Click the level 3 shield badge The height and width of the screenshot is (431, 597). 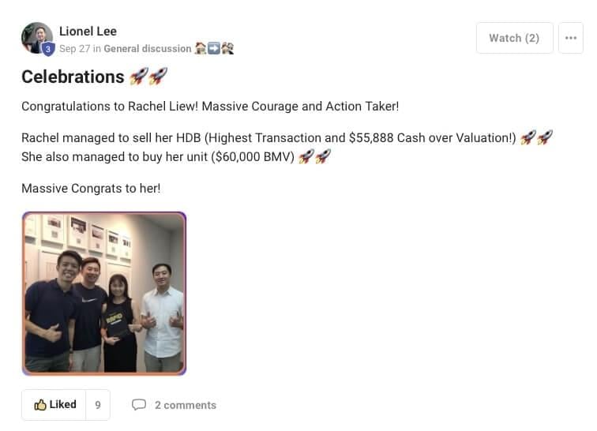pyautogui.click(x=48, y=49)
